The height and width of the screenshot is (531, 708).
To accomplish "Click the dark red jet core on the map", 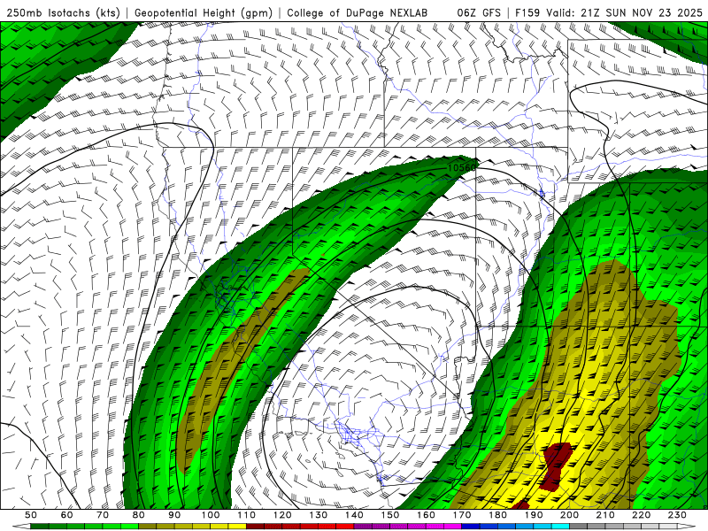I will point(557,466).
